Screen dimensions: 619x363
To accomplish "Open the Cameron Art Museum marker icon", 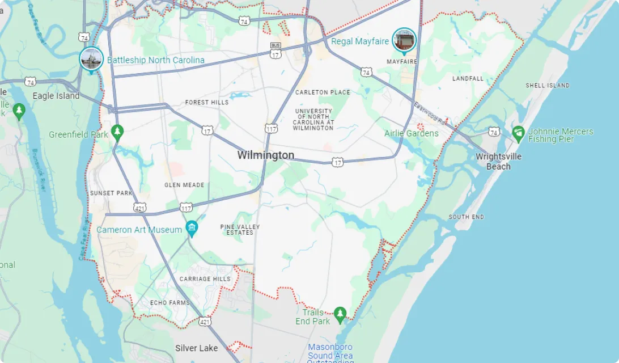I will point(192,229).
